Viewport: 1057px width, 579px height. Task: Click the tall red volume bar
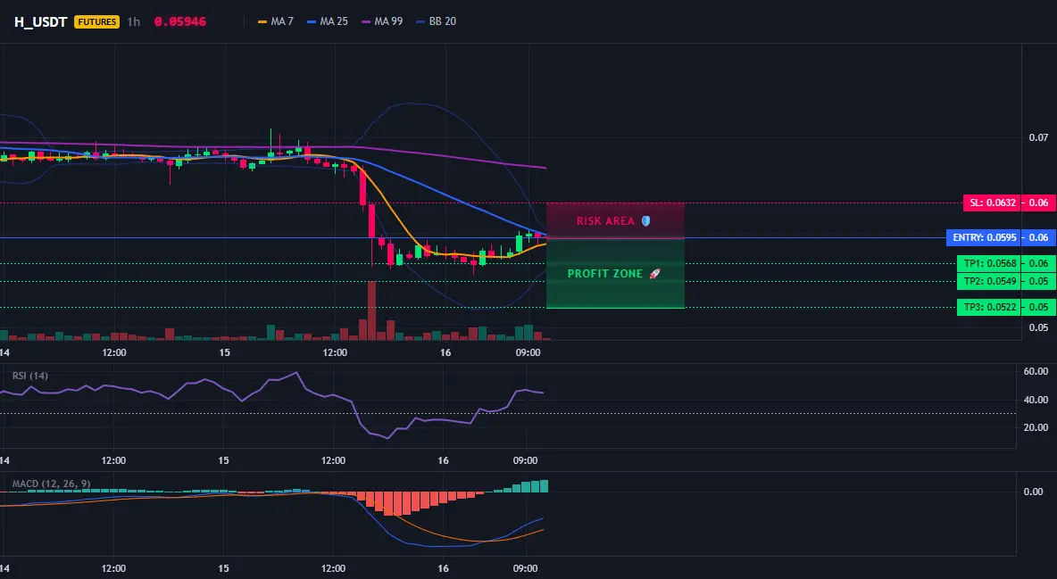click(x=371, y=310)
